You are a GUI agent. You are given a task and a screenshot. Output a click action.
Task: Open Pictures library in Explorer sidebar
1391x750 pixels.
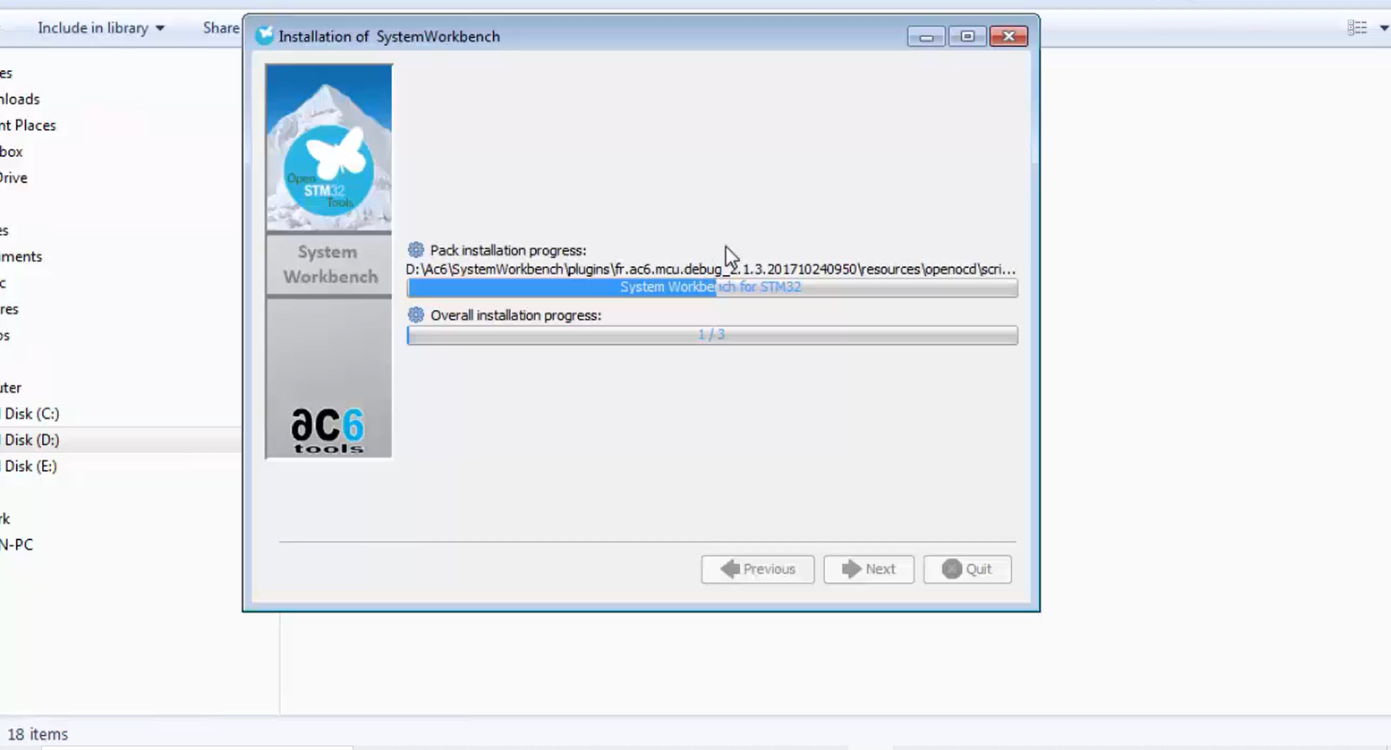pos(9,309)
